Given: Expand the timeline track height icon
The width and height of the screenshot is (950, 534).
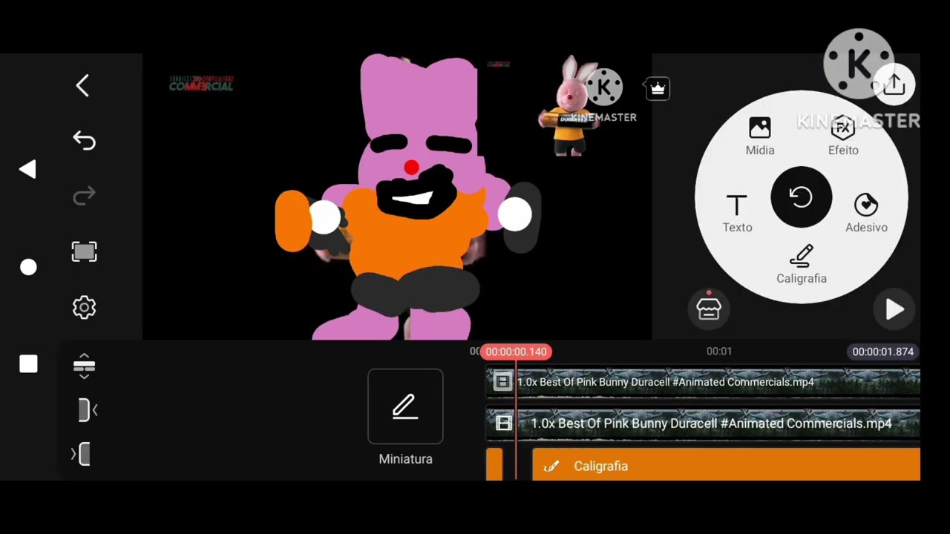Looking at the screenshot, I should tap(84, 366).
